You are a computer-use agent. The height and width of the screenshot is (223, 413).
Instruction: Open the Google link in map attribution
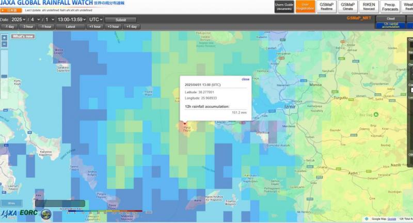pyautogui.click(x=392, y=219)
